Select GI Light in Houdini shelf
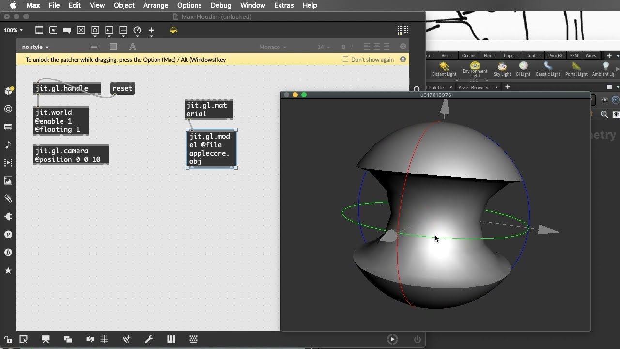The width and height of the screenshot is (620, 349). (523, 69)
